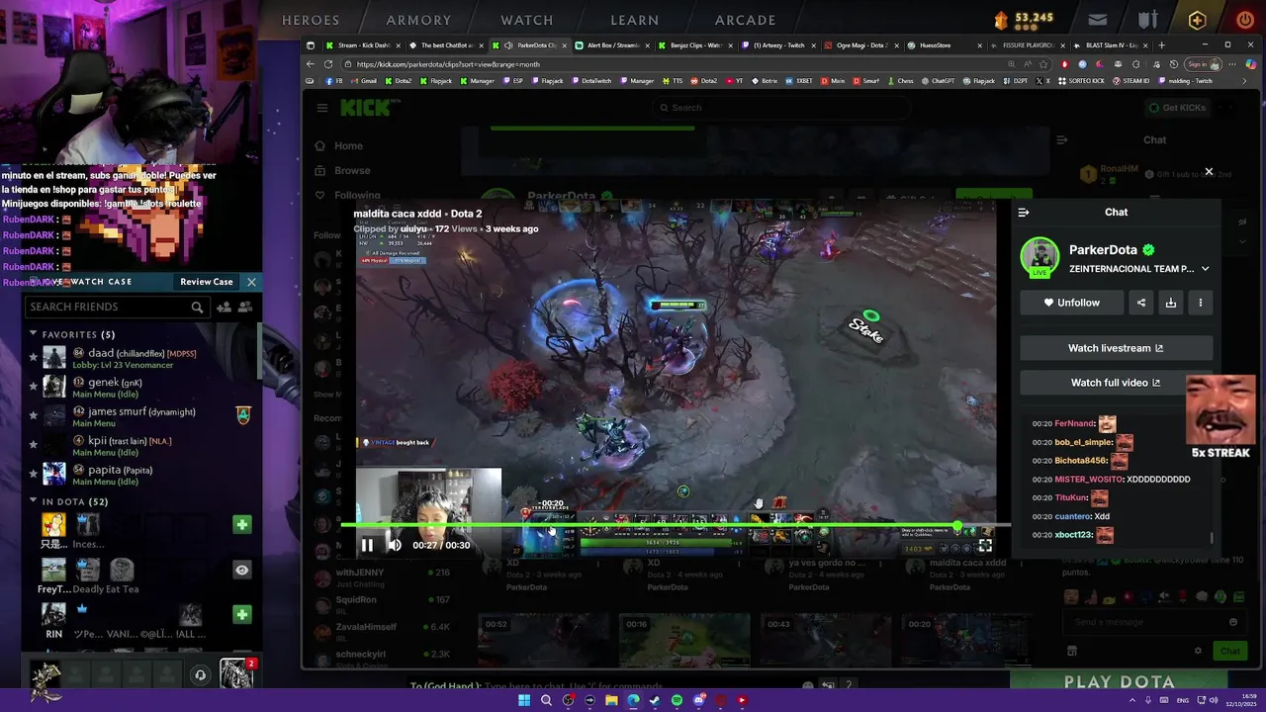Share the clip via share icon

[x=1141, y=303]
